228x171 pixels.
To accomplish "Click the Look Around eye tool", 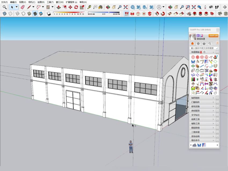I will tap(211, 7).
